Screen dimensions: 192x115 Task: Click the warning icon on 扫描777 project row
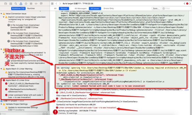pyautogui.click(x=46, y=101)
